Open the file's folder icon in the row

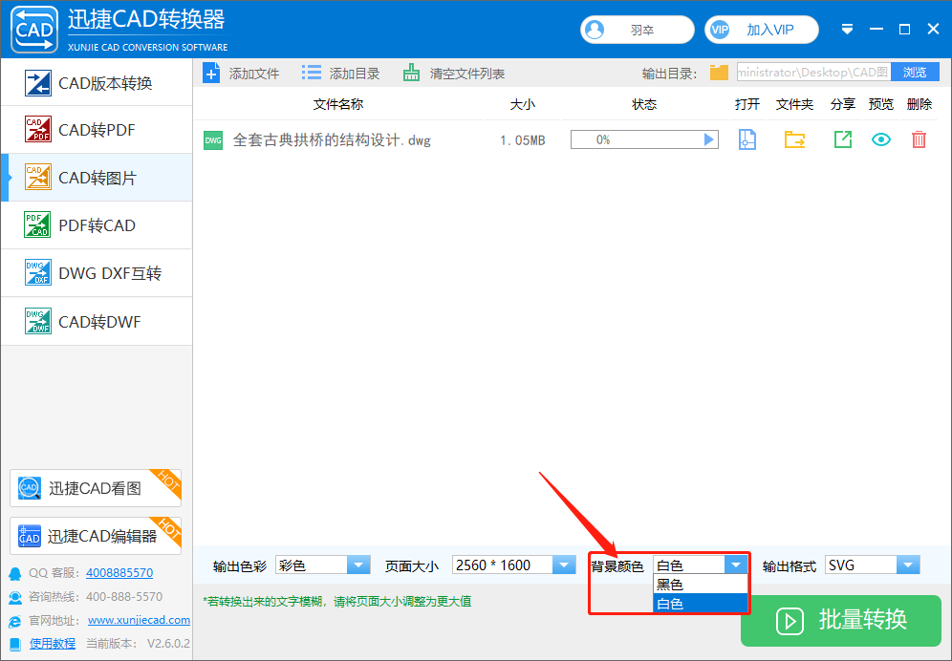(x=794, y=139)
